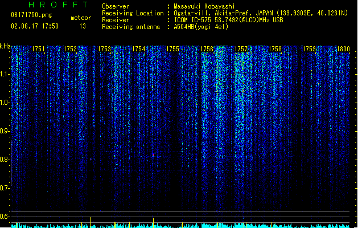Viewport: 358px width, 228px height.
Task: Click the 1.0 kHz axis label
Action: point(5,103)
